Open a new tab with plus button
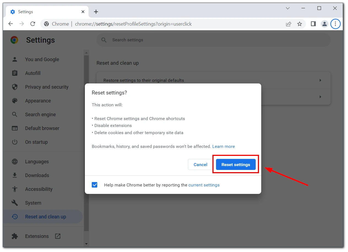Image resolution: width=348 pixels, height=252 pixels. point(96,12)
